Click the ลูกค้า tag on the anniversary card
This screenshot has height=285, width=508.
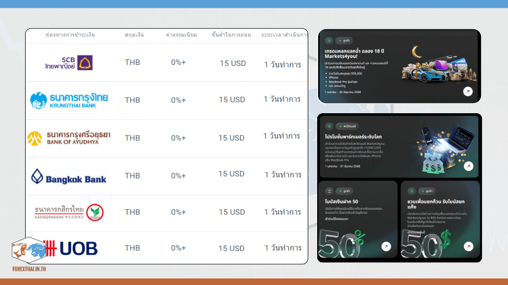[x=344, y=40]
